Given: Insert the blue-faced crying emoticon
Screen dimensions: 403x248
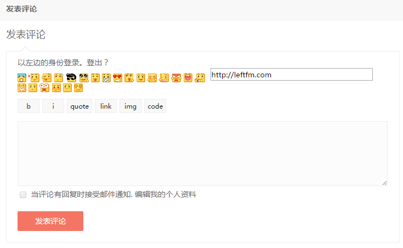Looking at the screenshot, I should pyautogui.click(x=22, y=78).
